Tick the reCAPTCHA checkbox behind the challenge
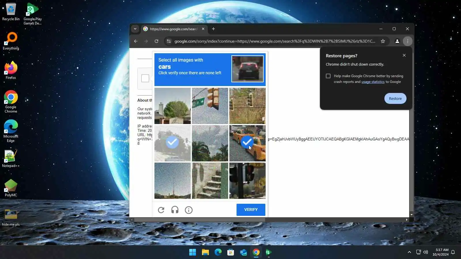 (x=145, y=78)
